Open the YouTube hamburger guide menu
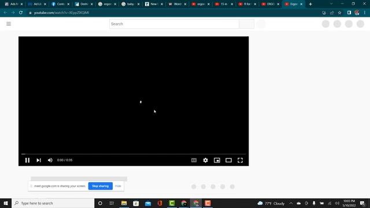Image resolution: width=370 pixels, height=208 pixels. (9, 24)
